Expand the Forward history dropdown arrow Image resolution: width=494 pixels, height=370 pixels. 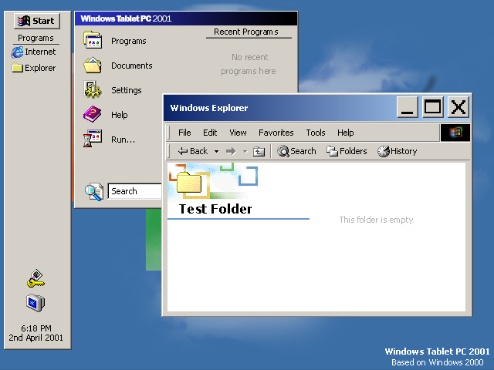[x=245, y=152]
